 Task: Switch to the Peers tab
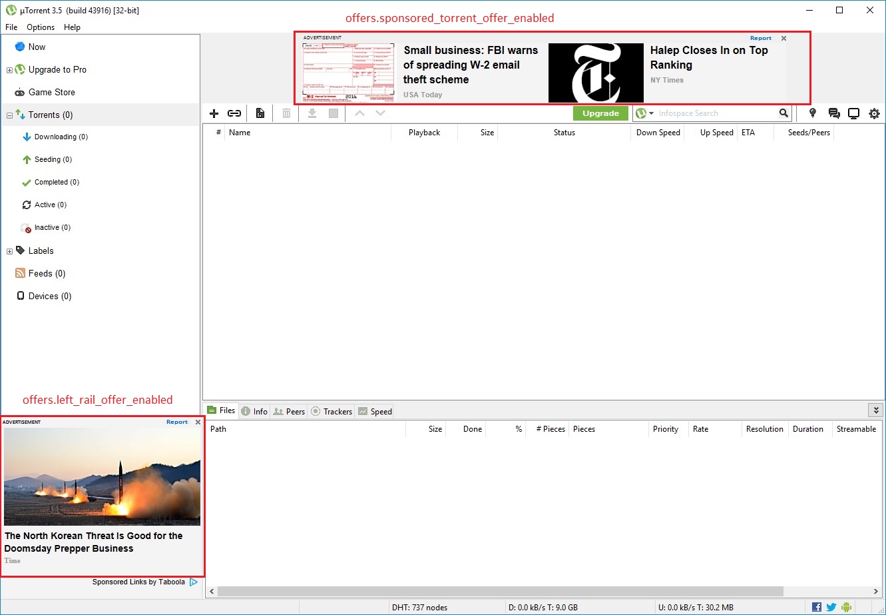[x=289, y=411]
